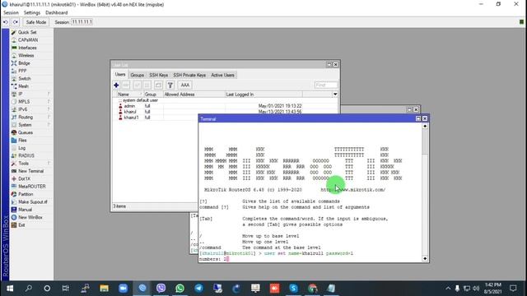Open CAPsMAN from the sidebar
The height and width of the screenshot is (296, 527).
[27, 40]
